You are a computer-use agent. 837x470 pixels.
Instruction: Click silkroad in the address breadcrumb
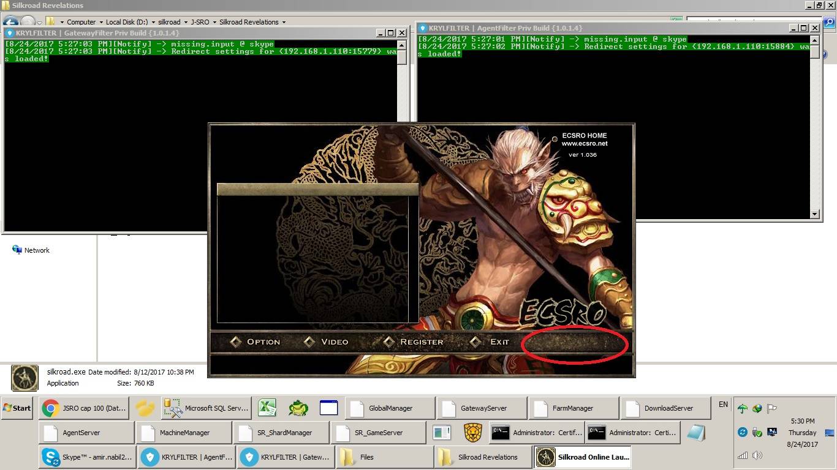[x=169, y=22]
